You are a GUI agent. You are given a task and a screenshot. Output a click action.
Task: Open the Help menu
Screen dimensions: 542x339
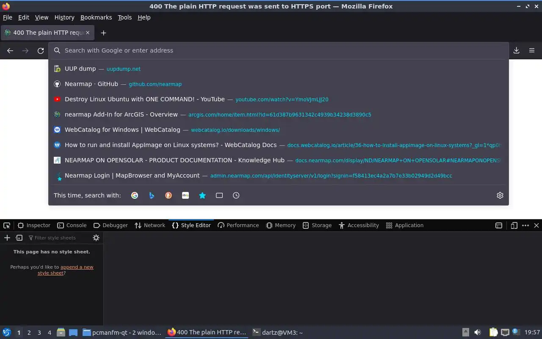point(144,17)
